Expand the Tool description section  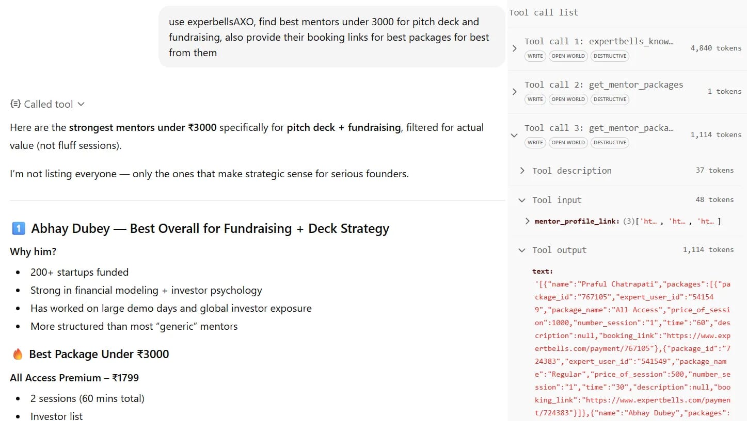click(x=522, y=171)
